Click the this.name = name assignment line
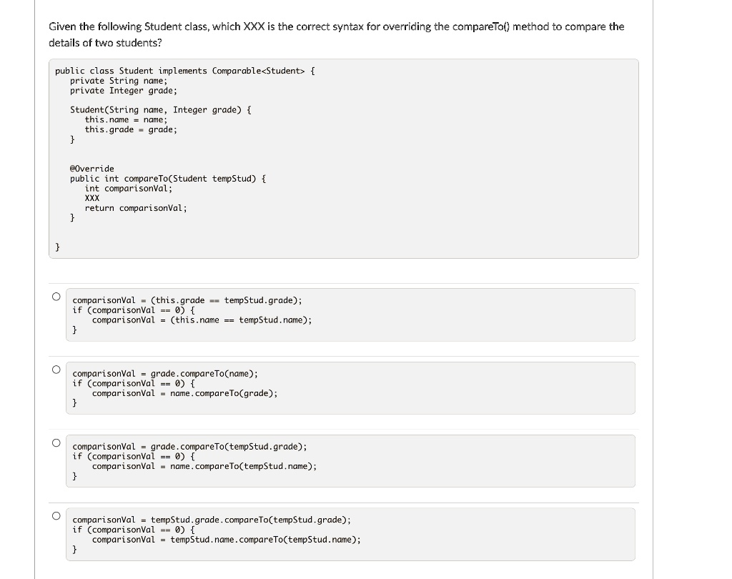Viewport: 732px width, 579px height. point(126,119)
